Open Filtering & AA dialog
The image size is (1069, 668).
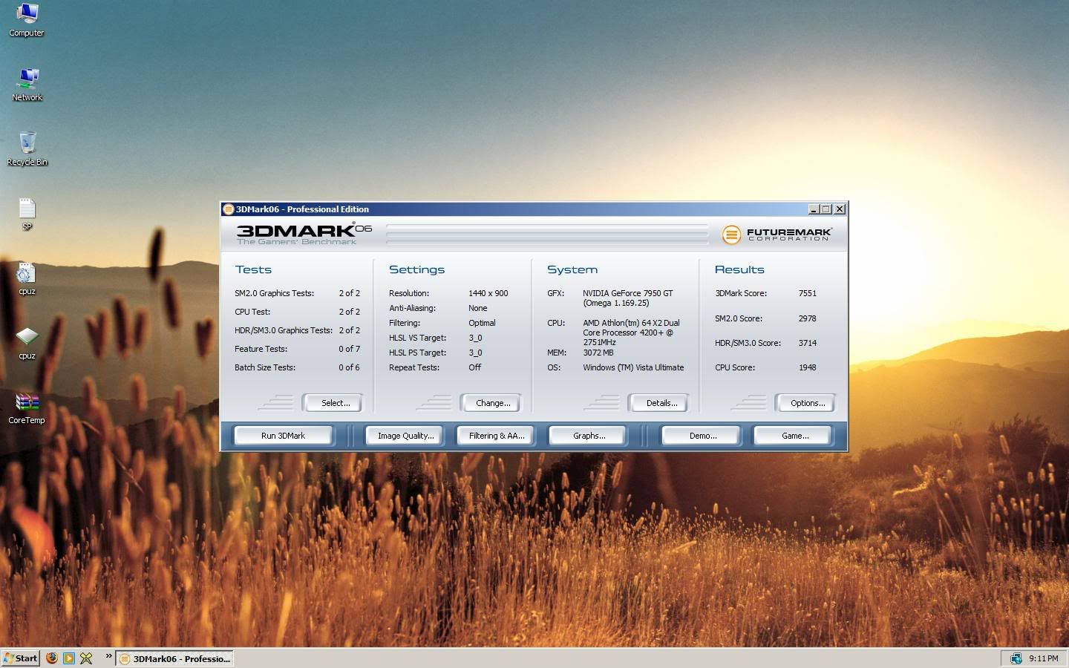coord(497,436)
